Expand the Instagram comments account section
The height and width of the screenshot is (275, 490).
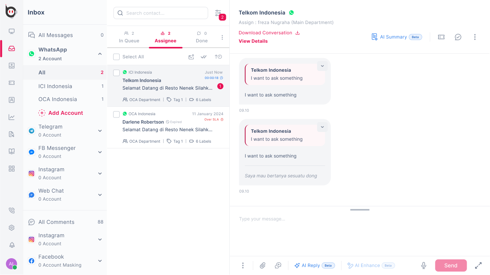100,240
